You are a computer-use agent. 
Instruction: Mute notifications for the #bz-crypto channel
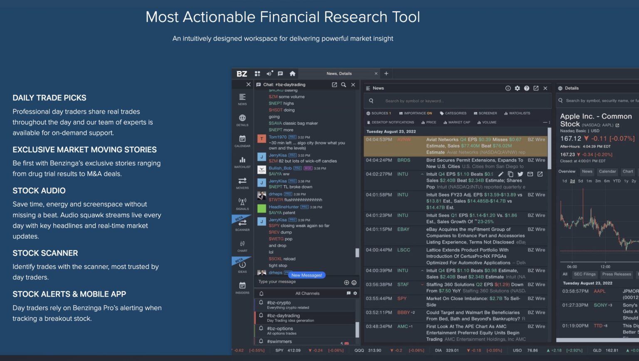(x=260, y=302)
